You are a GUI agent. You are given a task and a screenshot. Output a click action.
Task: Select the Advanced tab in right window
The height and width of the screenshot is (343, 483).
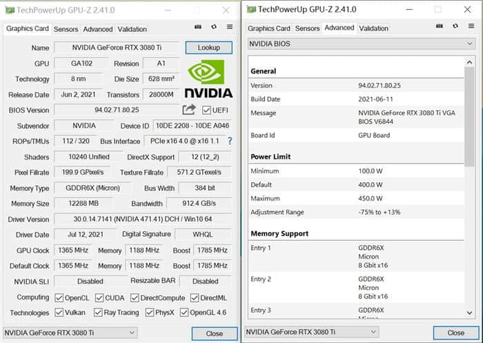[x=339, y=28]
